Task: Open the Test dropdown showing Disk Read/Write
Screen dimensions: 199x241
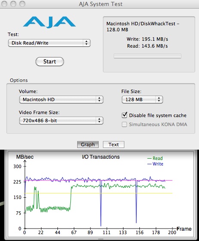Action: tap(49, 43)
